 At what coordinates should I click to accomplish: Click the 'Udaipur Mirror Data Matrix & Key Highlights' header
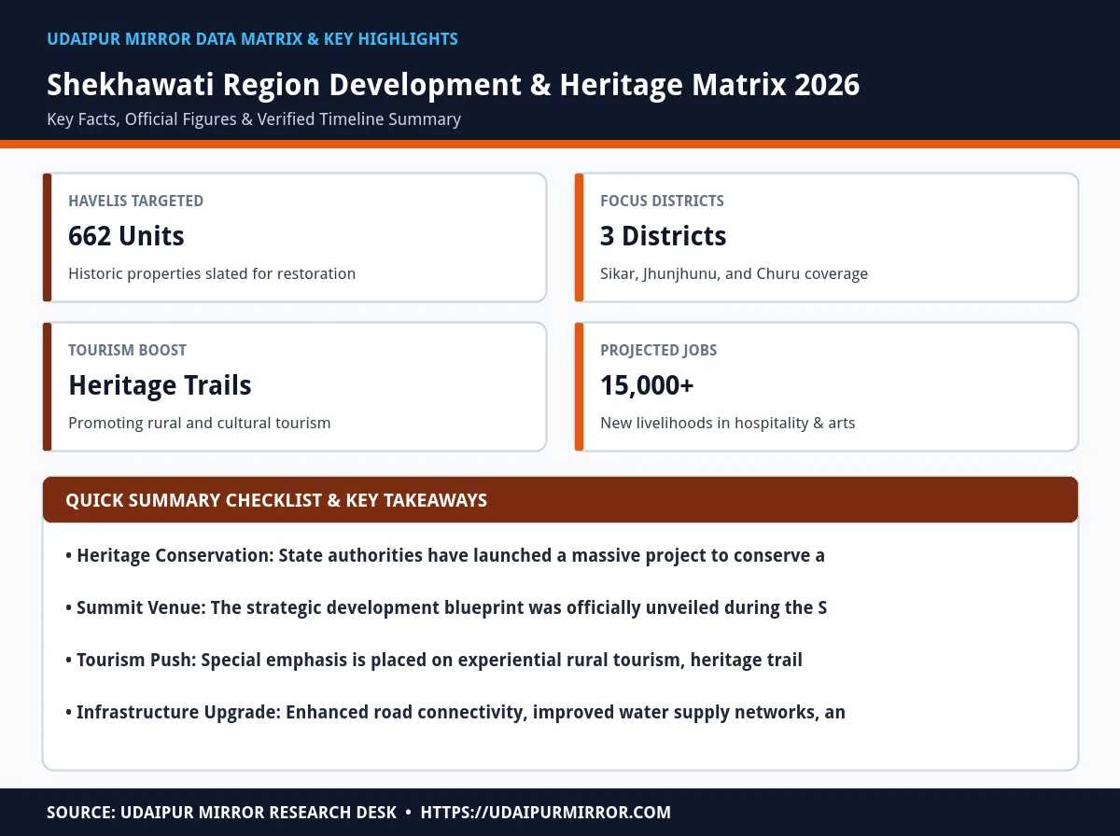tap(252, 39)
